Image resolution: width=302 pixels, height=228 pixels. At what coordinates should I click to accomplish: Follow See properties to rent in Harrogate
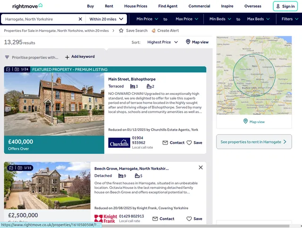coord(253,142)
